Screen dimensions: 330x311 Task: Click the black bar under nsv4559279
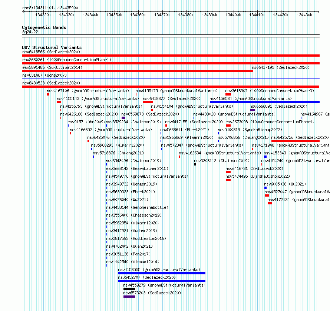129,289
